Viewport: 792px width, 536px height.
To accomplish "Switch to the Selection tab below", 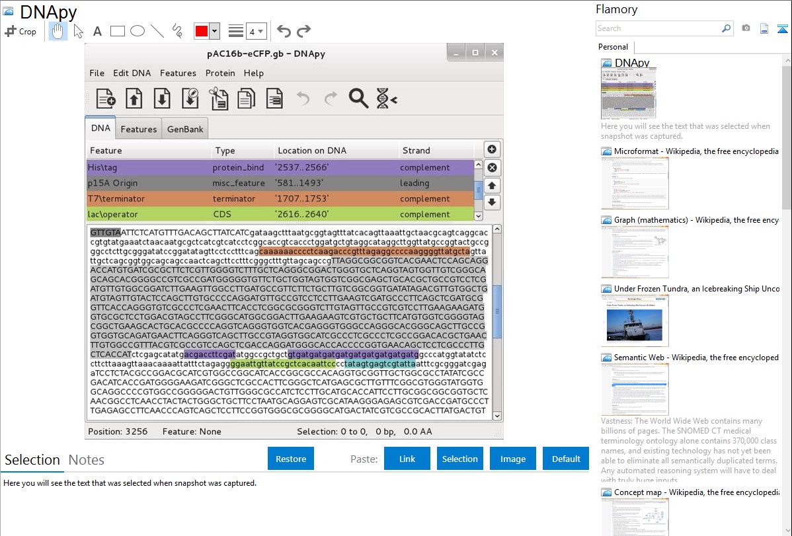I will (32, 460).
